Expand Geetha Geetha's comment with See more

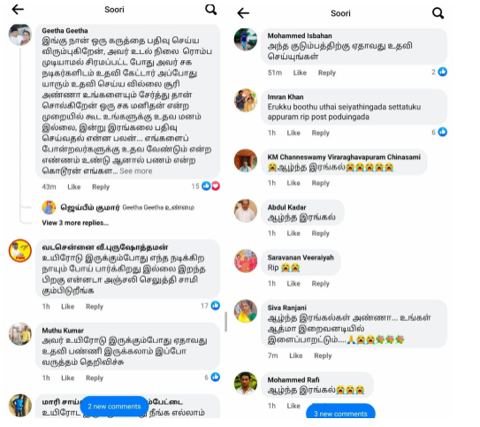tap(136, 171)
